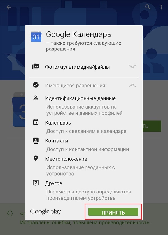Collapse Имеющиеся разрешения chevron
The image size is (168, 235).
[132, 86]
